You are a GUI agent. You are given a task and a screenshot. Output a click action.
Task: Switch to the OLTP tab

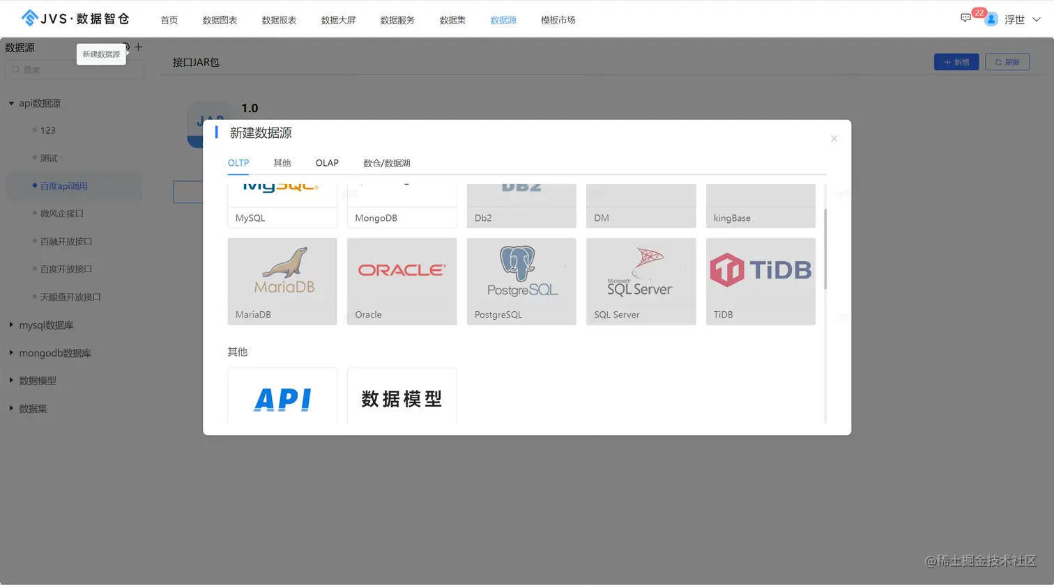coord(238,163)
